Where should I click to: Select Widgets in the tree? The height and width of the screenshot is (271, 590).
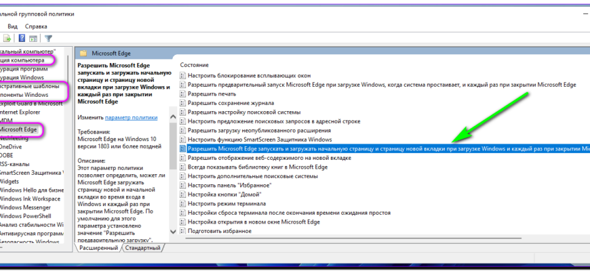9,182
